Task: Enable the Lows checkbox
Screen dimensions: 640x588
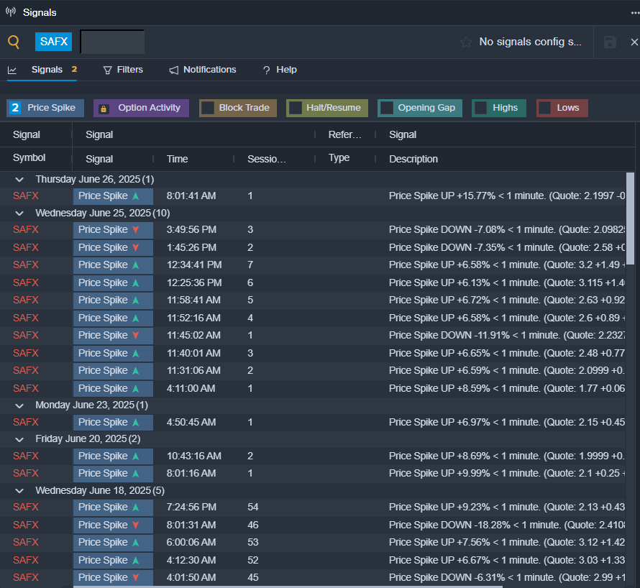Action: click(545, 108)
